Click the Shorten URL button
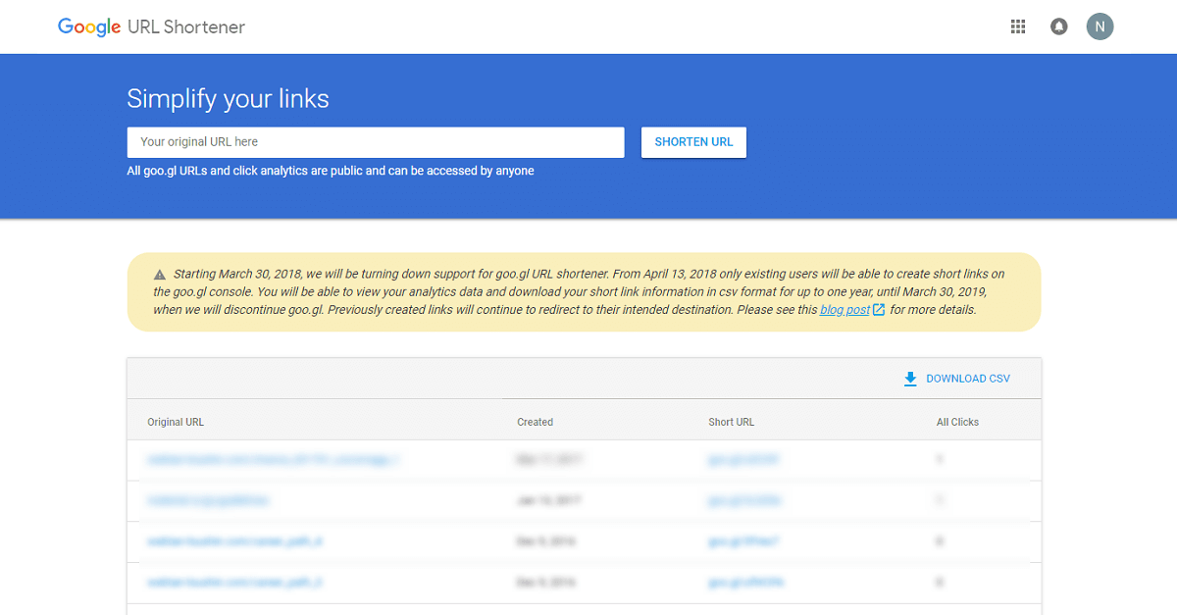Viewport: 1177px width, 615px height. [x=693, y=142]
